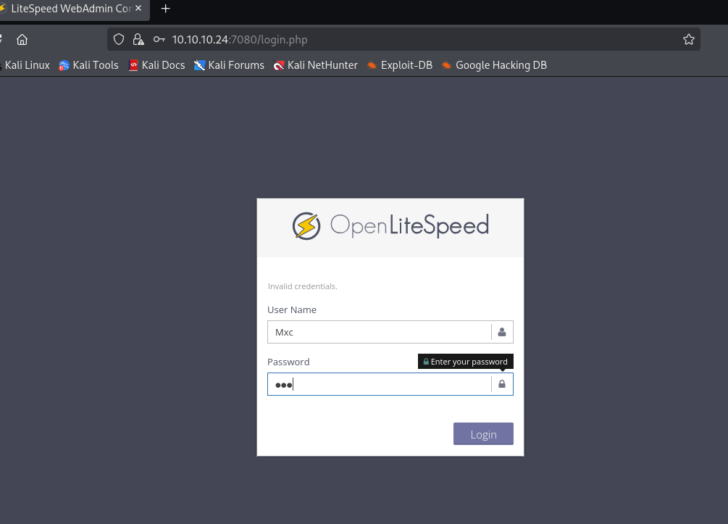Screen dimensions: 728x524
Task: Click the shield tracking protection icon
Action: pyautogui.click(x=119, y=39)
